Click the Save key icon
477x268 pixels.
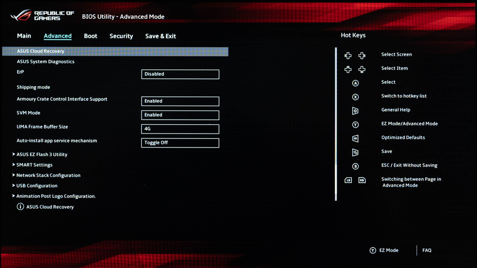tap(355, 152)
